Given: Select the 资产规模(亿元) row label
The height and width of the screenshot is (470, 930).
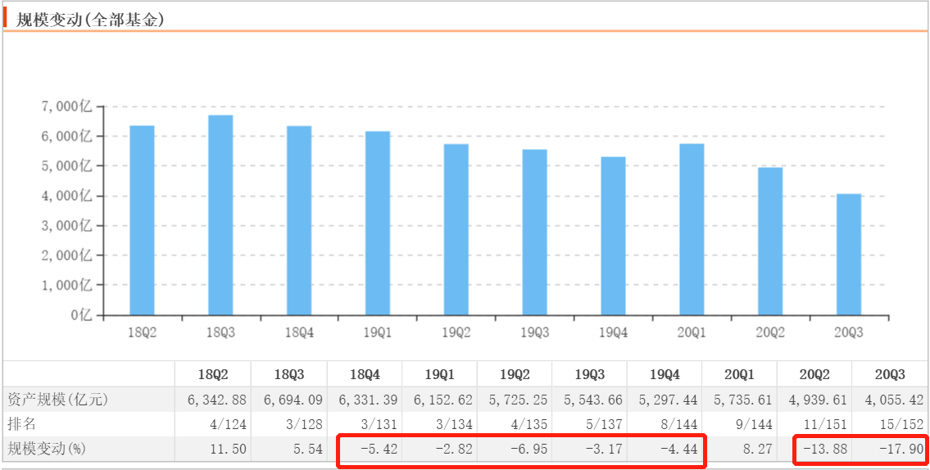Looking at the screenshot, I should click(x=58, y=400).
